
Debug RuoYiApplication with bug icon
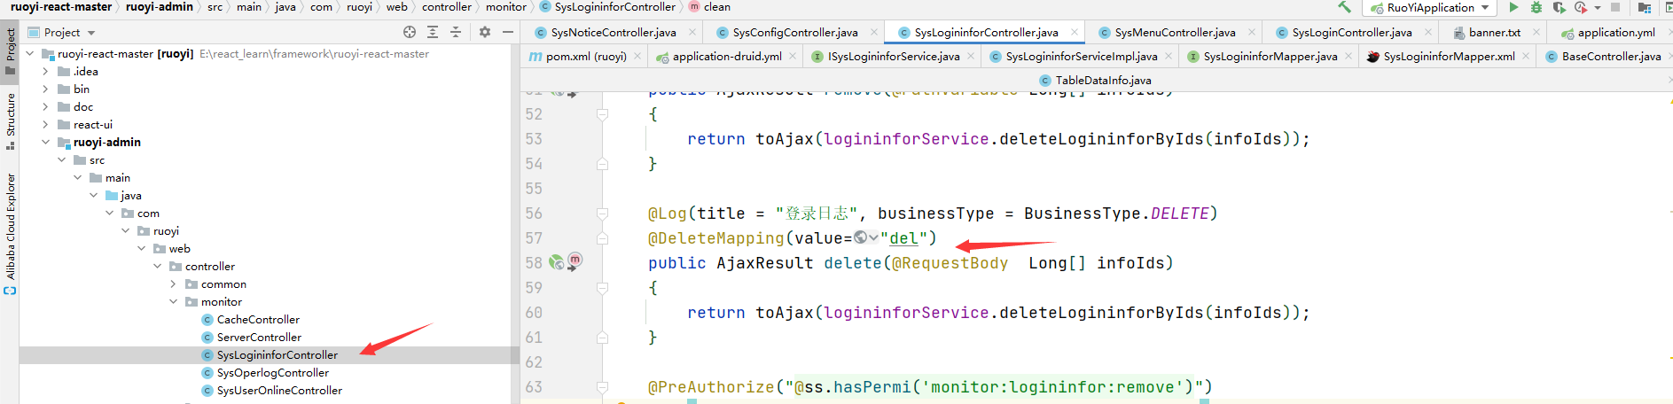tap(1536, 7)
